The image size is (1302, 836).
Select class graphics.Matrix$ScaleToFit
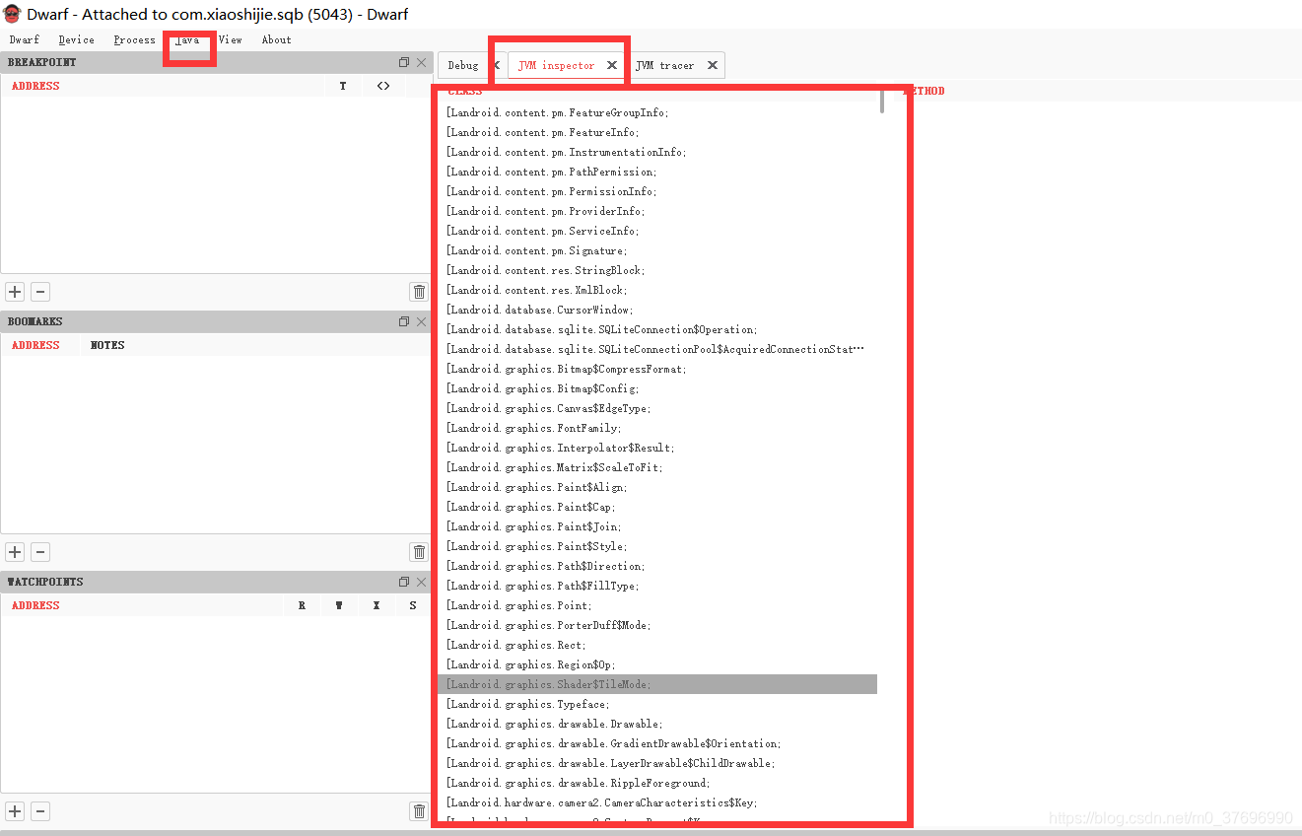coord(657,467)
